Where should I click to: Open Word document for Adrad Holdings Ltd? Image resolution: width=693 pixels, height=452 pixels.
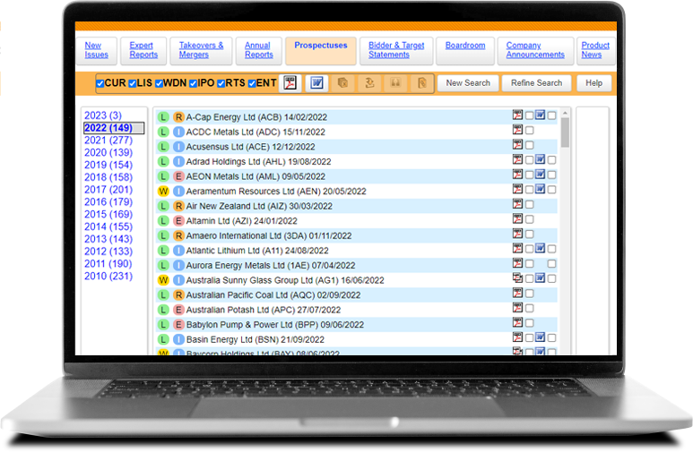click(x=540, y=160)
